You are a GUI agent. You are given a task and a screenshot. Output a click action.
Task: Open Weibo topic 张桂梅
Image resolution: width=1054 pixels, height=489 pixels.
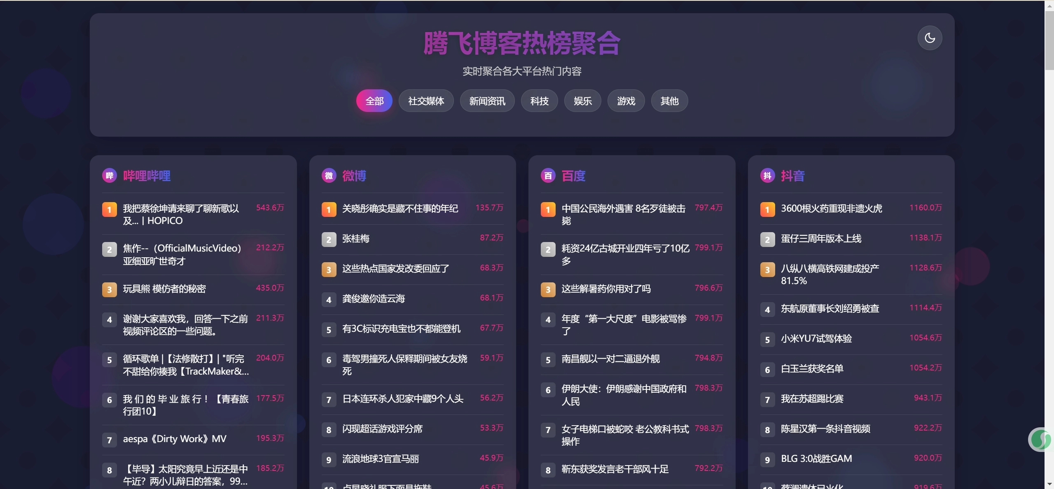point(355,239)
